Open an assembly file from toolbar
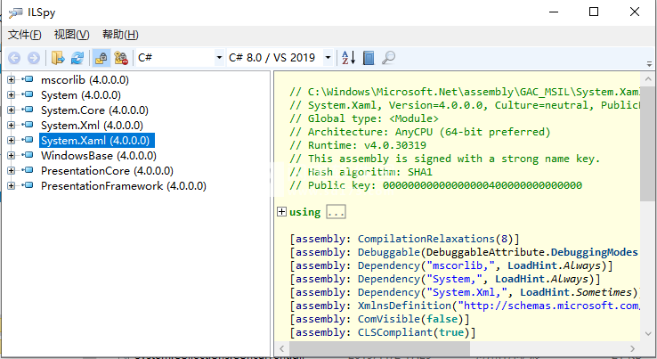 [x=58, y=58]
